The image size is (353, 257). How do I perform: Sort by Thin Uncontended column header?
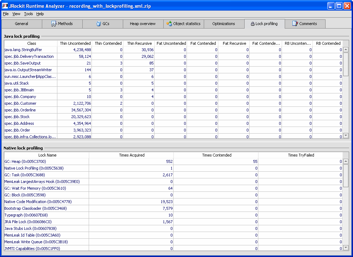pyautogui.click(x=75, y=43)
